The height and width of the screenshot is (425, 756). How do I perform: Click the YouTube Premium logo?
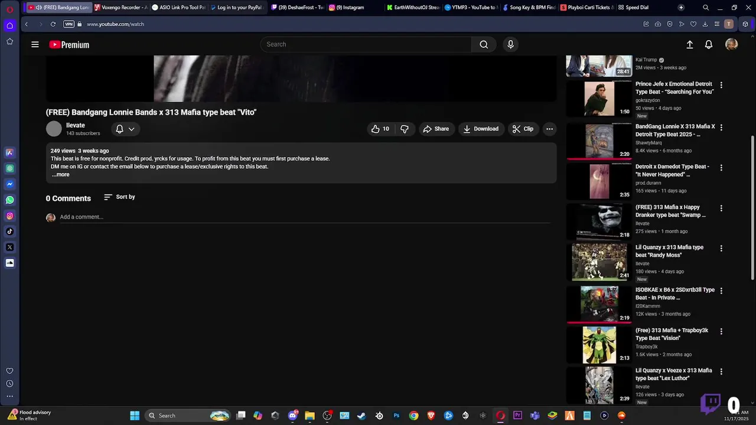69,44
